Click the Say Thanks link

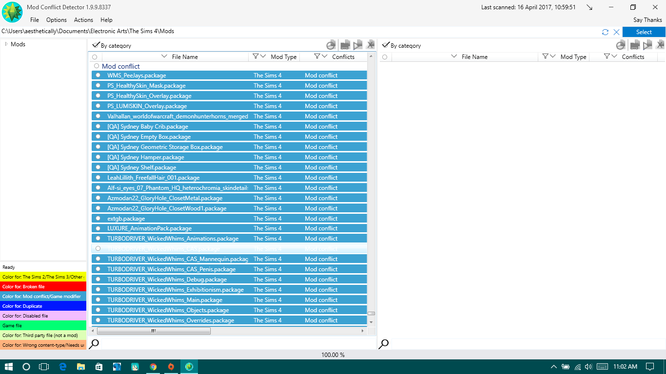647,20
